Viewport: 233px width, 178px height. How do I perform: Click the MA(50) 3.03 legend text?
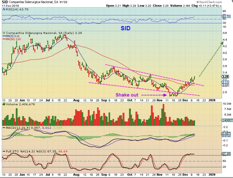(x=13, y=39)
